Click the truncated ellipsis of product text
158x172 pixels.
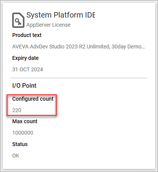[x=143, y=48]
